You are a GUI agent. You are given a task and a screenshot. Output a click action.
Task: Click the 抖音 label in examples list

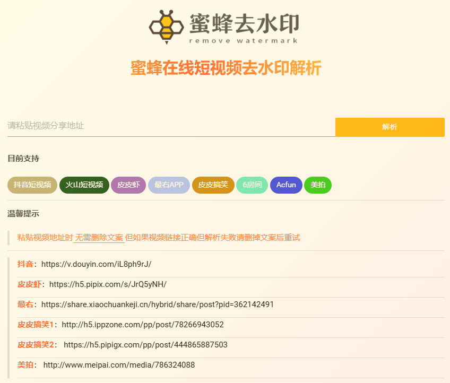[x=25, y=264]
